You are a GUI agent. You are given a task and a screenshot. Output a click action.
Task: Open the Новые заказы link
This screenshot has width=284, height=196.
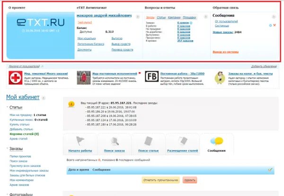coord(223,32)
